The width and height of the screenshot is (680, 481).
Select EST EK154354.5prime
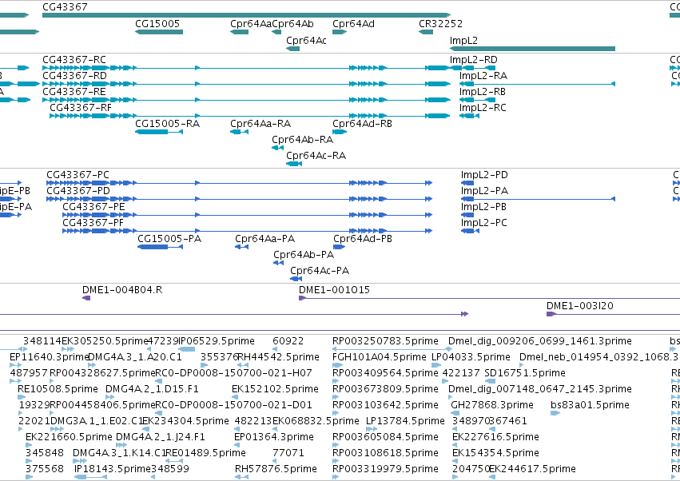tap(455, 461)
